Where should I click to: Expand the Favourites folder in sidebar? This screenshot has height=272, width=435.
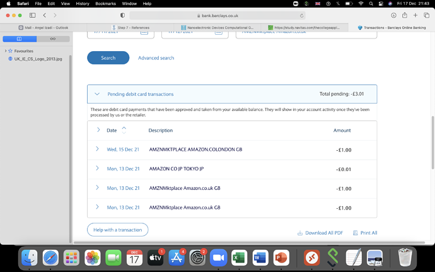[5, 50]
